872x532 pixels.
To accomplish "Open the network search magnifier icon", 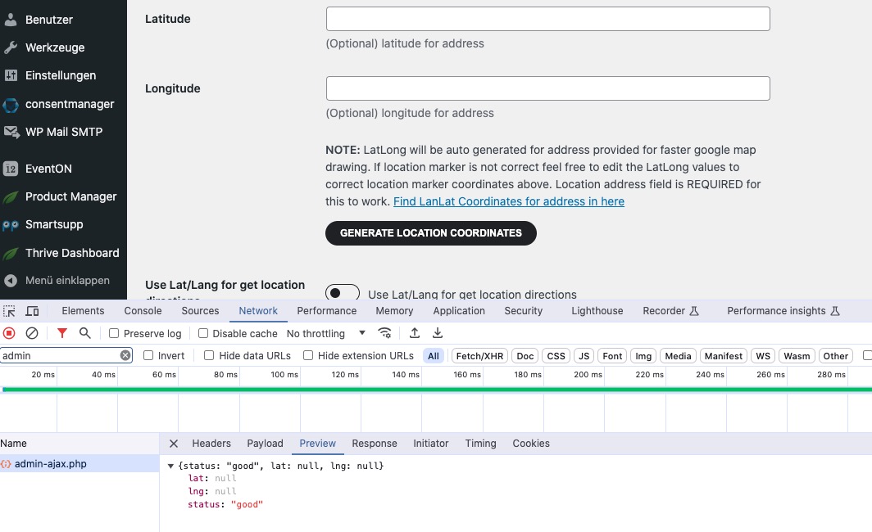I will click(85, 333).
